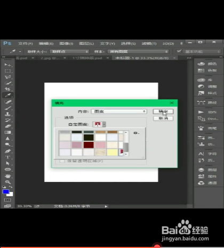This screenshot has height=248, width=224.
Task: Pick the dark red pattern swatch
Action: pos(89,145)
